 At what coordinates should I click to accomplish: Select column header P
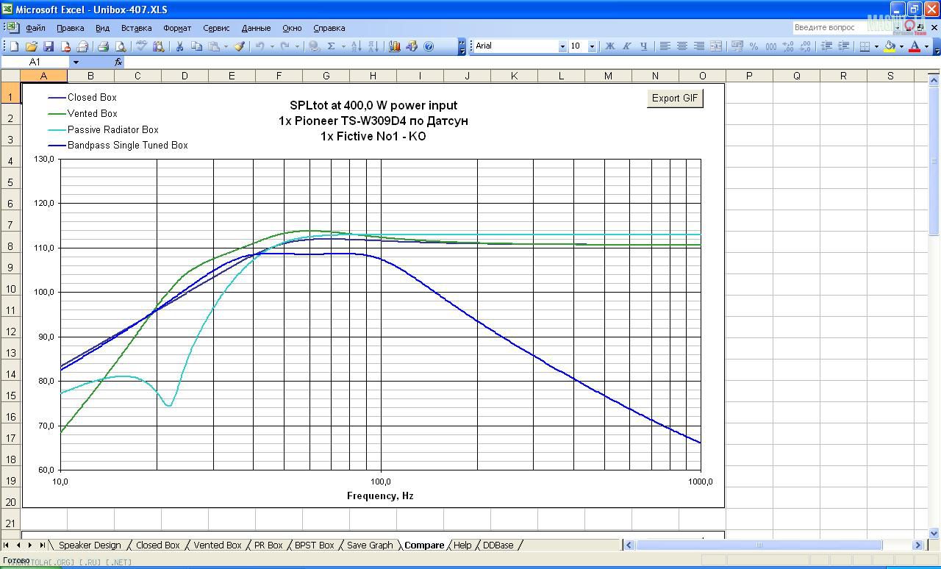point(749,76)
